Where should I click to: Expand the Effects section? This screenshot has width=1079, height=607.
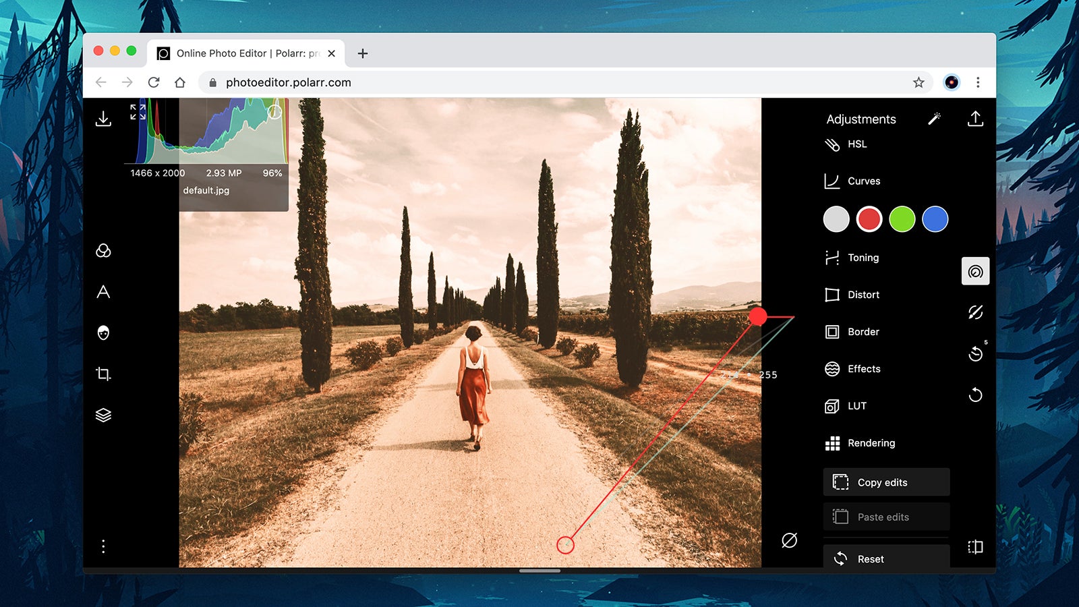click(x=865, y=369)
